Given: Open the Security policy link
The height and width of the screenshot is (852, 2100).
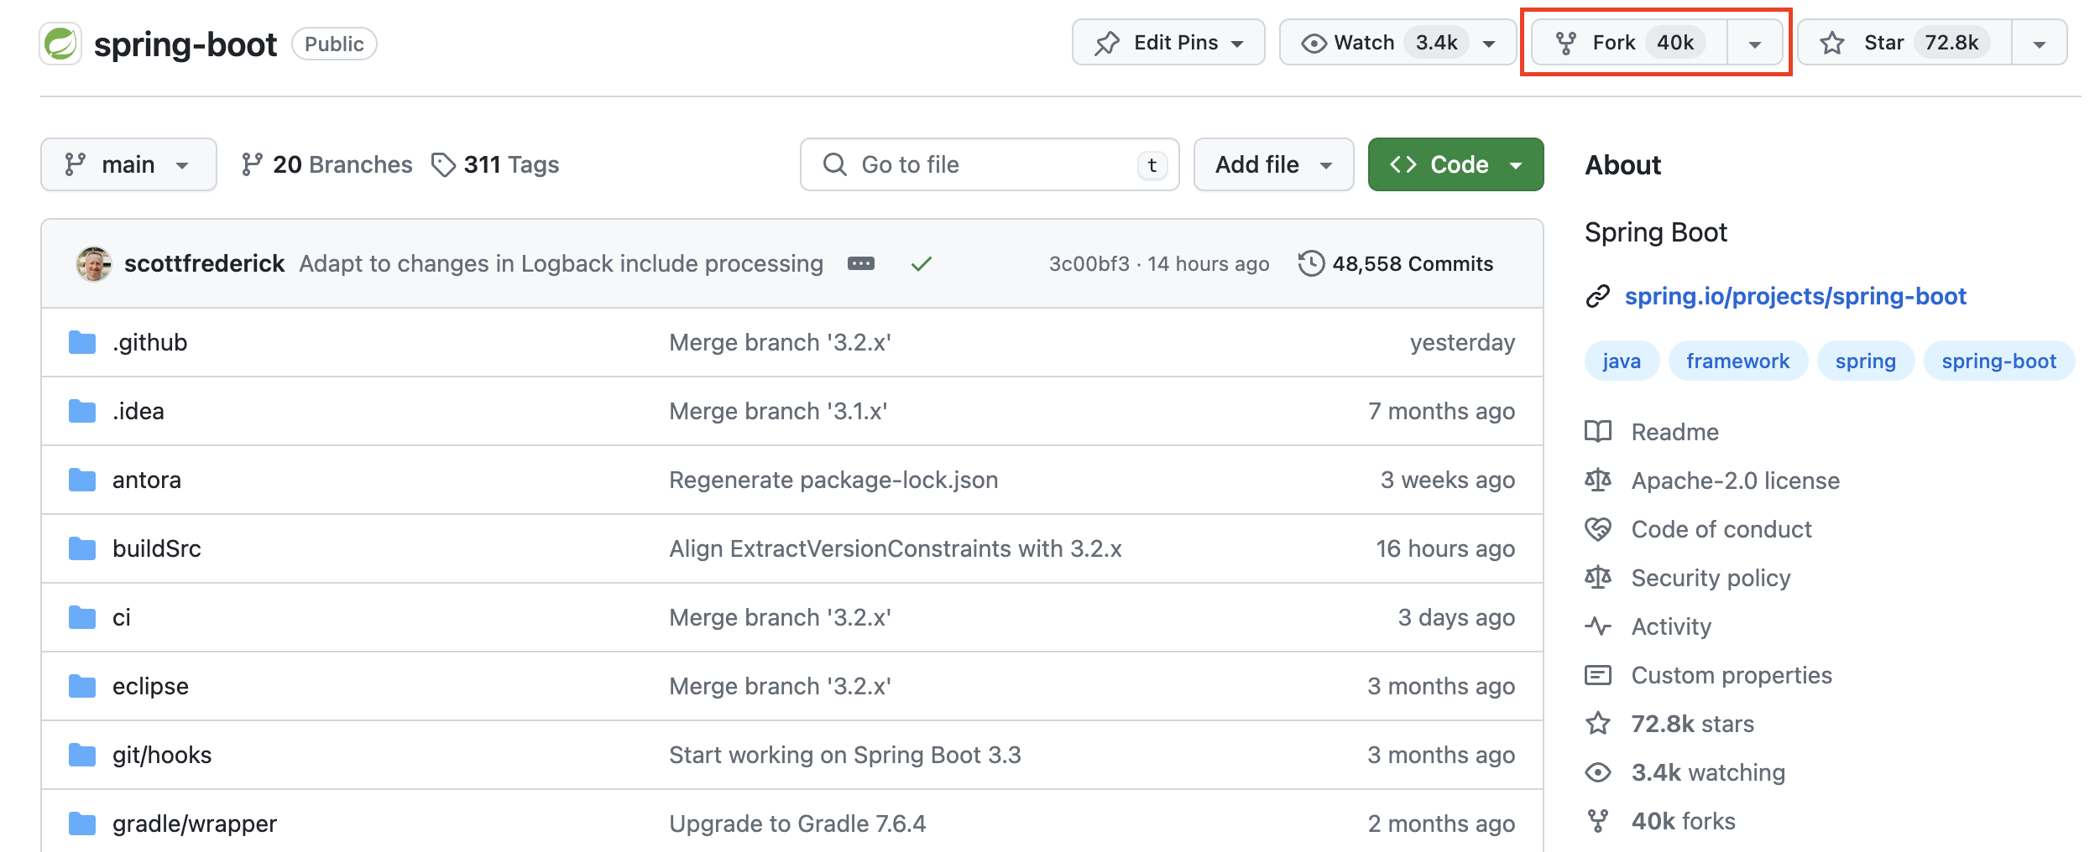Looking at the screenshot, I should (1711, 578).
